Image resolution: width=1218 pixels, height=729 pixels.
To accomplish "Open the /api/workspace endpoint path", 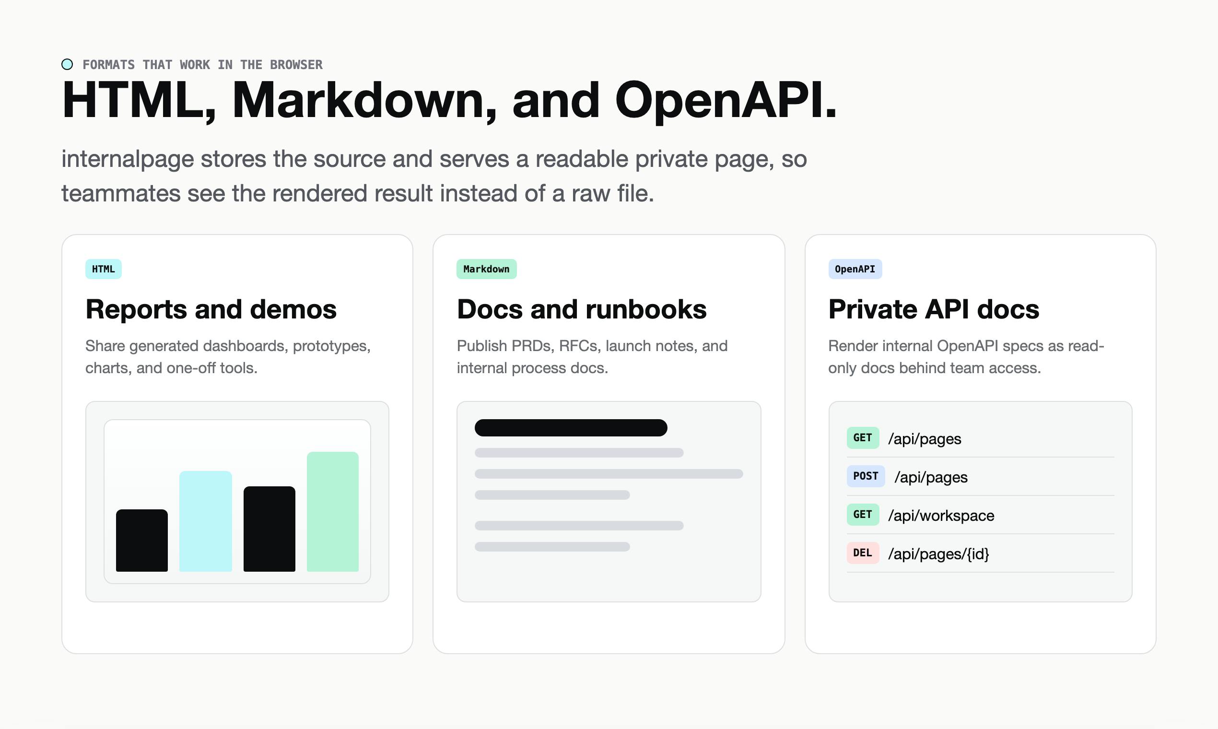I will [941, 515].
